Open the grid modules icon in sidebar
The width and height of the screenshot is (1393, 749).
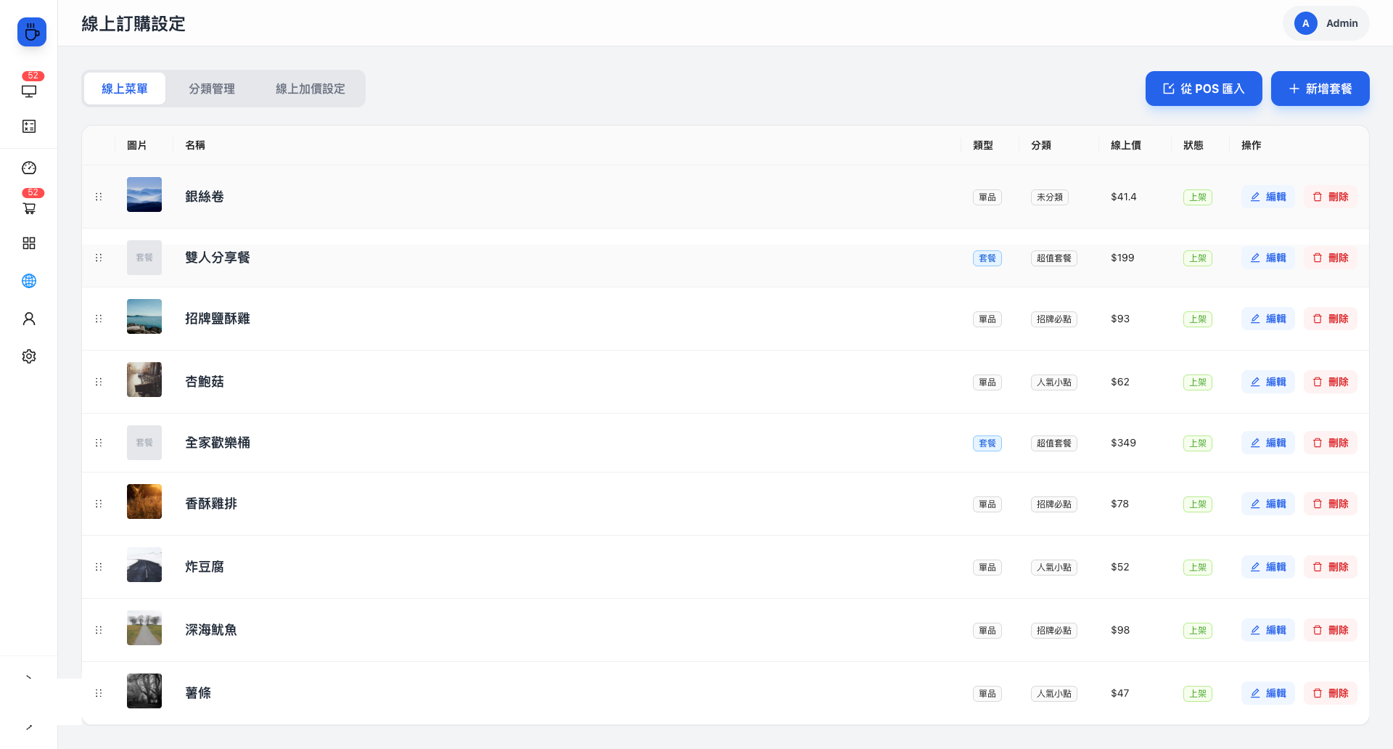point(29,243)
